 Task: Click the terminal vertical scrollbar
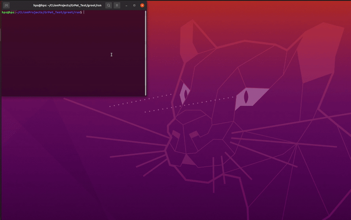click(x=146, y=53)
